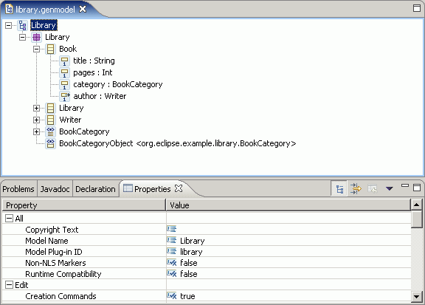Switch to the Javadoc tab
This screenshot has width=425, height=305.
coord(55,189)
